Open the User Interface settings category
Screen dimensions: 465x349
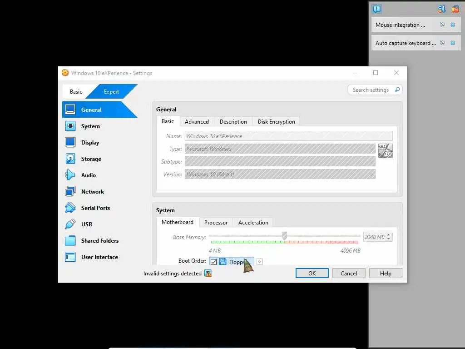[99, 257]
